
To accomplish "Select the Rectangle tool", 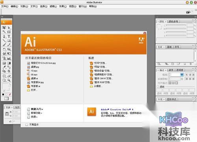I will 9,41.
